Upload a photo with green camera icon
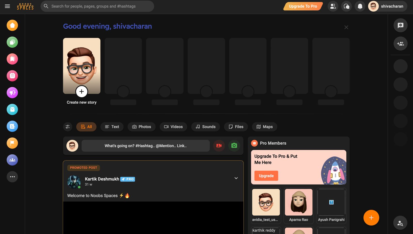 point(234,146)
